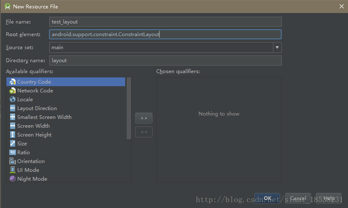Click the Smallest Screen Width icon
Image resolution: width=348 pixels, height=208 pixels.
tap(13, 117)
